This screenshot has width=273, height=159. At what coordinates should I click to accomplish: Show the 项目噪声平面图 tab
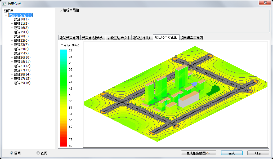pos(191,38)
